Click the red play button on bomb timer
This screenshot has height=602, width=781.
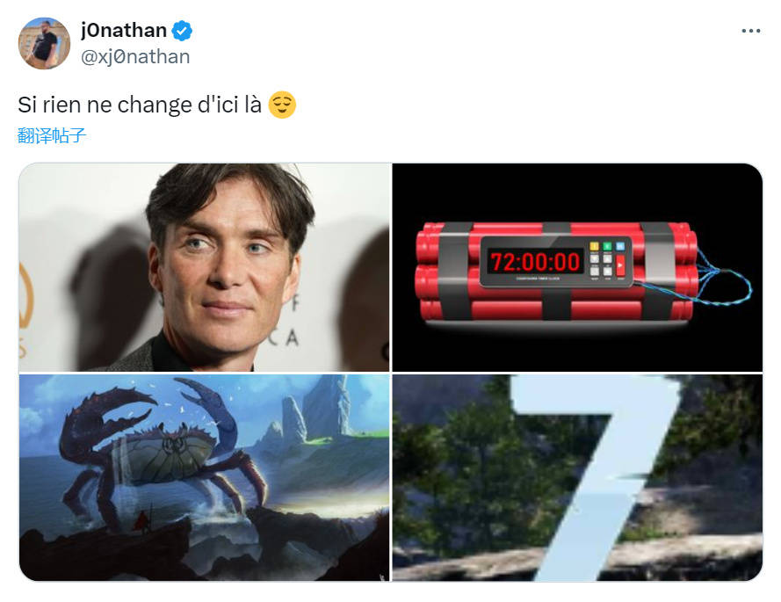pyautogui.click(x=620, y=265)
